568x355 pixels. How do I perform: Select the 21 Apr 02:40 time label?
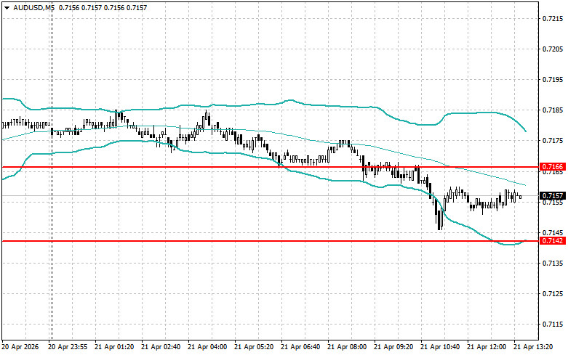161,347
